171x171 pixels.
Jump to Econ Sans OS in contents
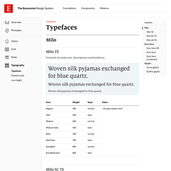153,48
